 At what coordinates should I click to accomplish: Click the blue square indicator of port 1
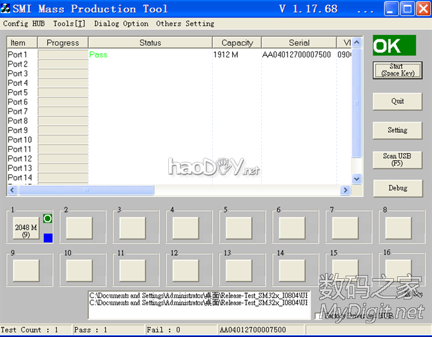pos(47,238)
